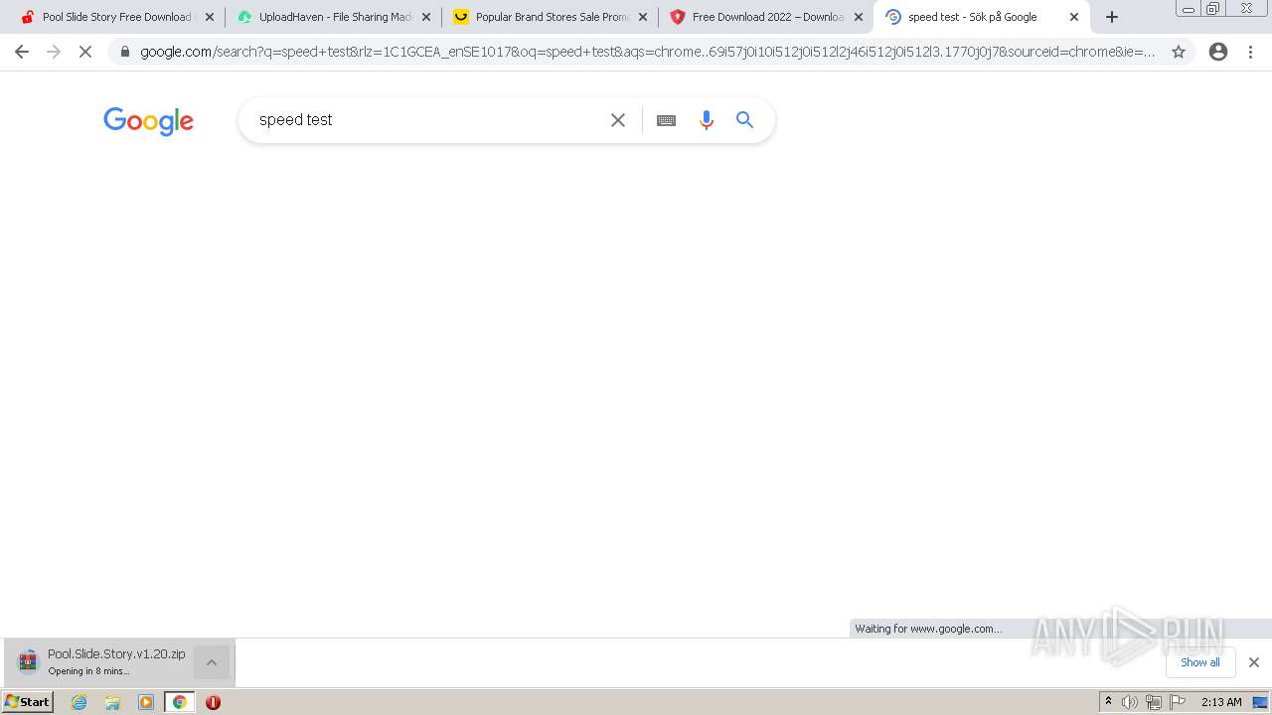Open network status in system tray
This screenshot has height=715, width=1272.
(x=1154, y=702)
